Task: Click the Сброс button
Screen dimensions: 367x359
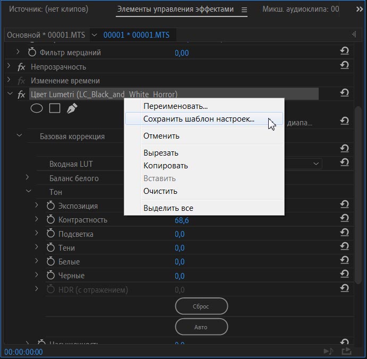Action: coord(201,306)
